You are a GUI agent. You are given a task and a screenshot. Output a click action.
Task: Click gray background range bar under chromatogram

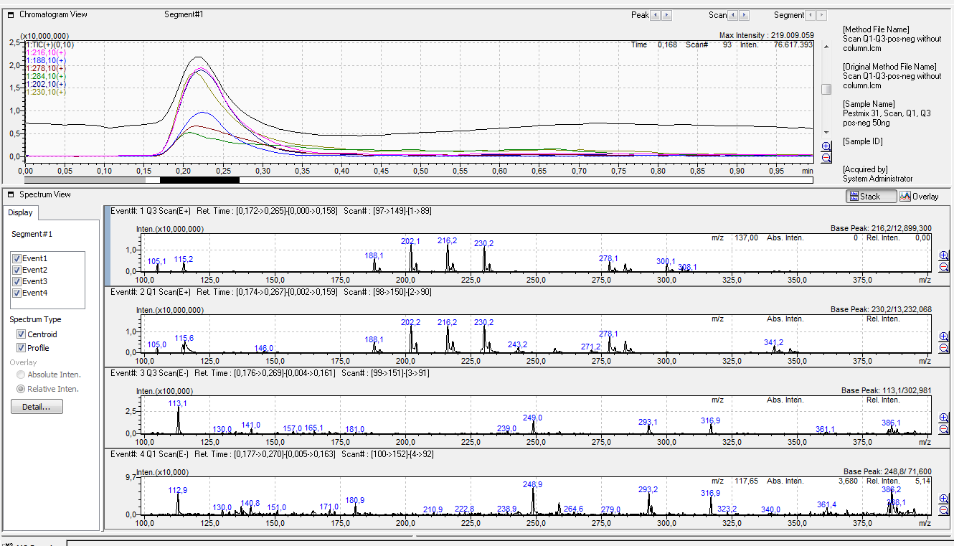[x=85, y=179]
